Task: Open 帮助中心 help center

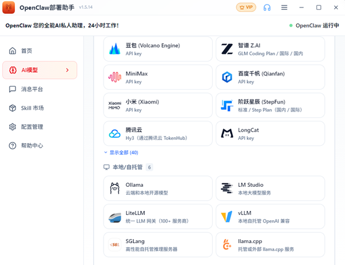Action: (x=40, y=145)
